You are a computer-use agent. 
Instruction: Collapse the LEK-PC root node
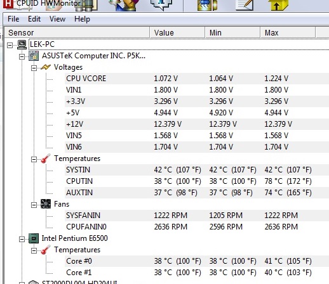pos(10,45)
